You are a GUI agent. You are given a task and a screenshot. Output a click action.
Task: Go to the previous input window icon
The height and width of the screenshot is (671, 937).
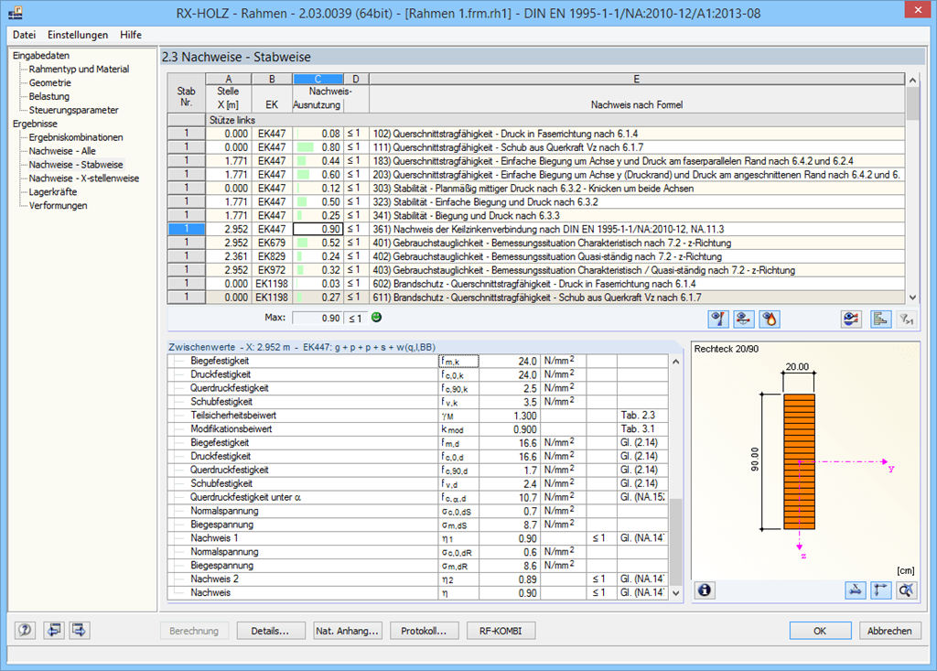point(54,631)
